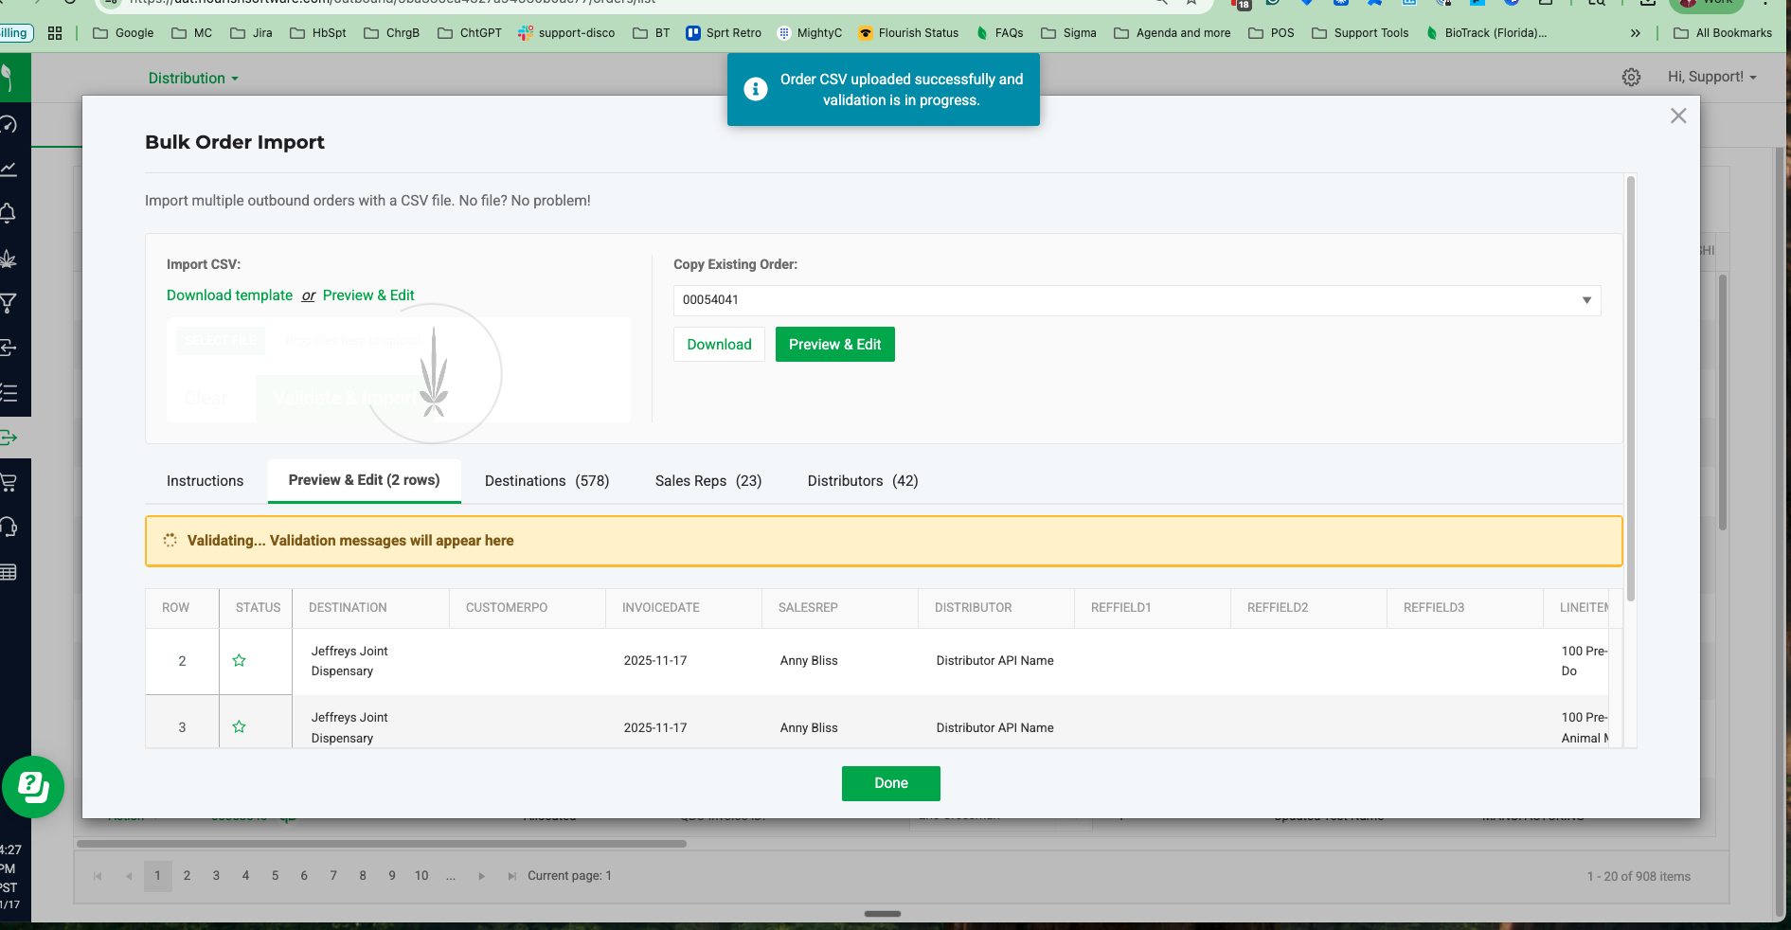Switch to the Distributors (42) tab
The width and height of the screenshot is (1791, 930).
(x=863, y=481)
